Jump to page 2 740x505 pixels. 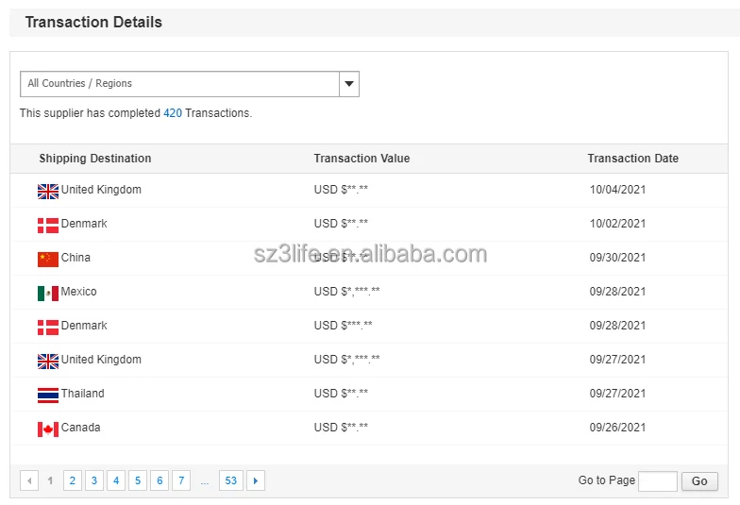click(73, 481)
